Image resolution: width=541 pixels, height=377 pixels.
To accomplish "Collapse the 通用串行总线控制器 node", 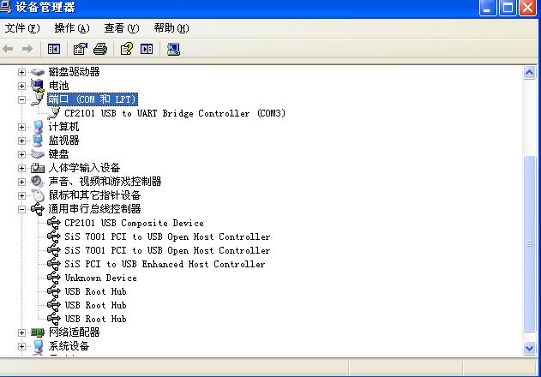I will 22,209.
